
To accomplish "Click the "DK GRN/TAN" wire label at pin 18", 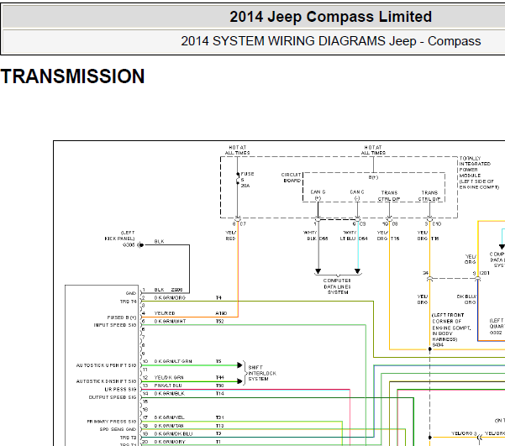I will tap(168, 426).
